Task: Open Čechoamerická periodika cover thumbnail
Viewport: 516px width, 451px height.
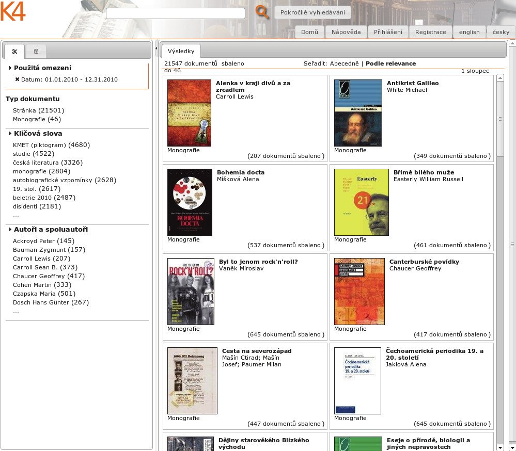Action: click(358, 381)
